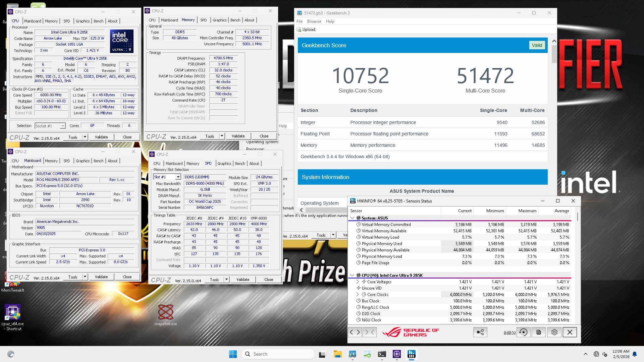Open File Explorer from the taskbar

[x=337, y=354]
